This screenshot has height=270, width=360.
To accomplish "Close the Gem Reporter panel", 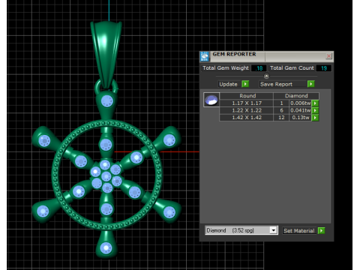I will (328, 56).
